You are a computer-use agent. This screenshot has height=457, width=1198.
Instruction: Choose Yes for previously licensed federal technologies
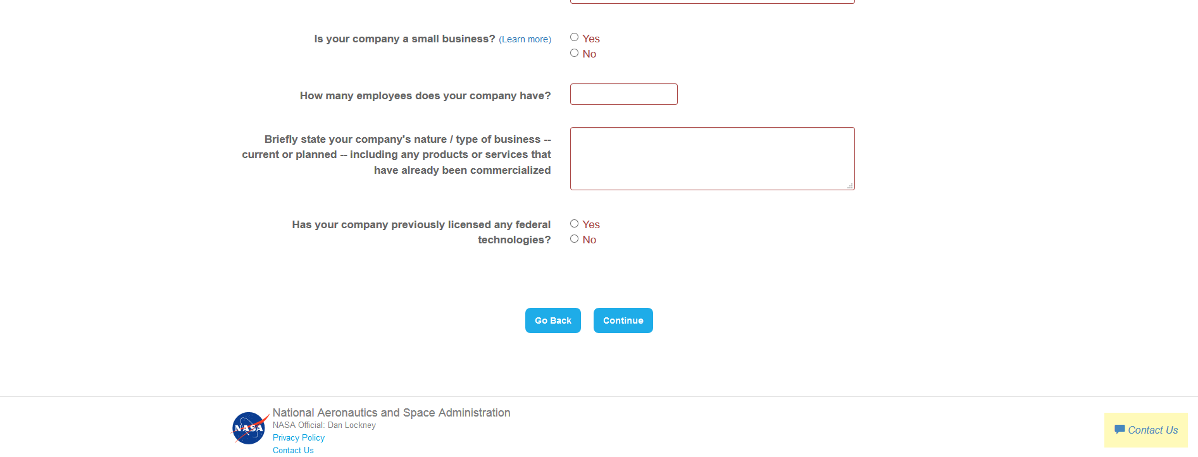575,224
